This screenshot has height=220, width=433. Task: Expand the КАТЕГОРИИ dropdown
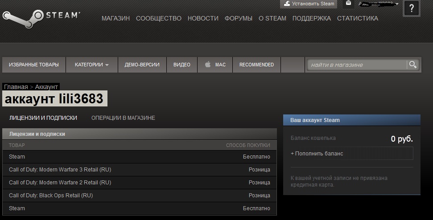click(x=92, y=65)
